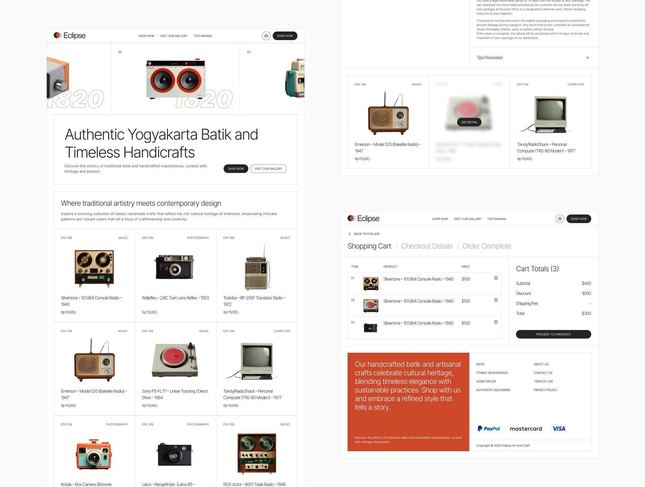The height and width of the screenshot is (487, 645).
Task: Open Term of Use footer link
Action: tap(543, 381)
